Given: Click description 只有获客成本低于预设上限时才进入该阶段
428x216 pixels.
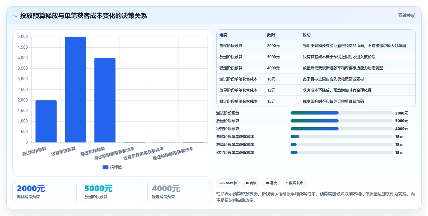Looking at the screenshot, I should coord(339,57).
